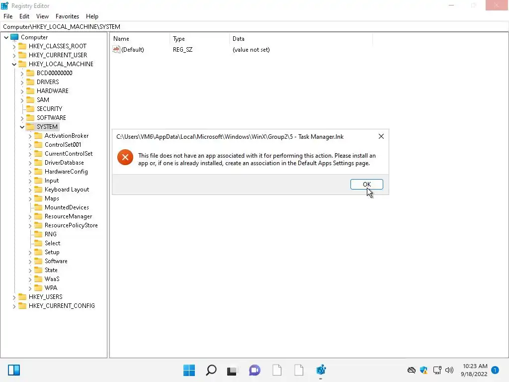Click the DRIVERS folder icon
The height and width of the screenshot is (382, 509).
click(x=30, y=82)
